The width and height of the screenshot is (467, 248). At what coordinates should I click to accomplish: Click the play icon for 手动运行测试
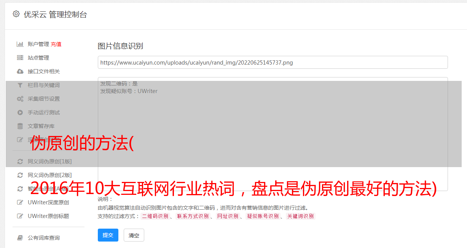coord(20,112)
